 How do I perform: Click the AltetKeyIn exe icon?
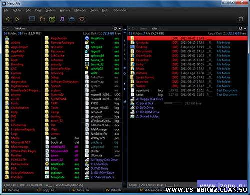point(47,164)
